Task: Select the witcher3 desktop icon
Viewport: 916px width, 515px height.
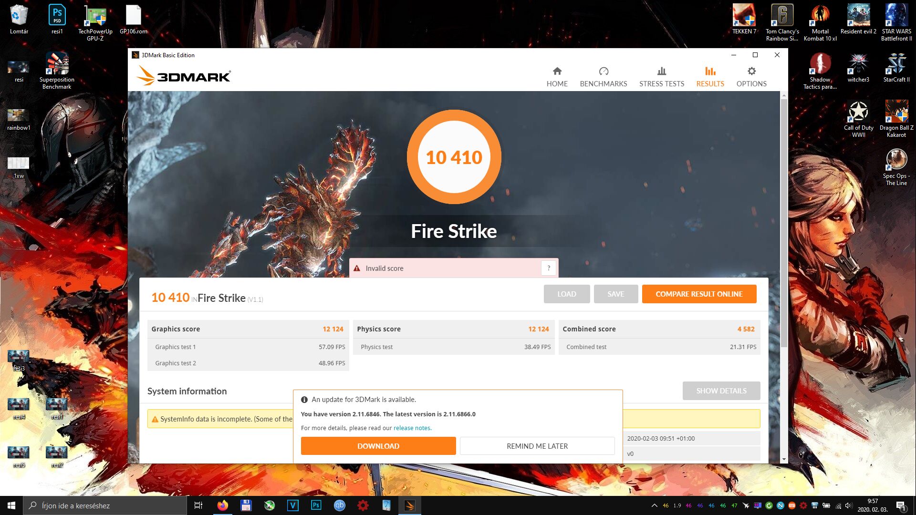Action: [x=858, y=67]
